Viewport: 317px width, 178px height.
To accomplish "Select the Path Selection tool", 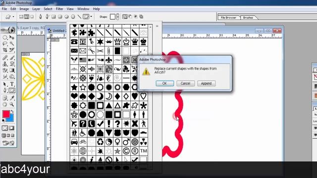I will pos(5,84).
